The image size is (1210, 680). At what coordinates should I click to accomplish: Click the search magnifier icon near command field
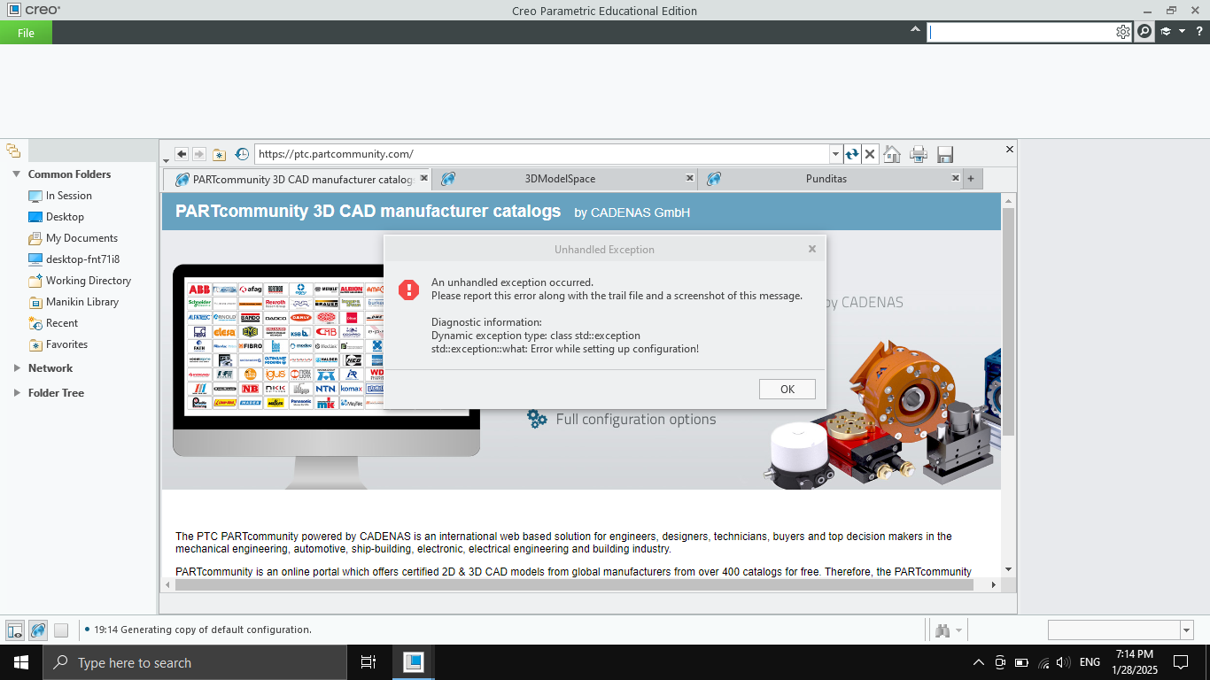pos(1144,31)
